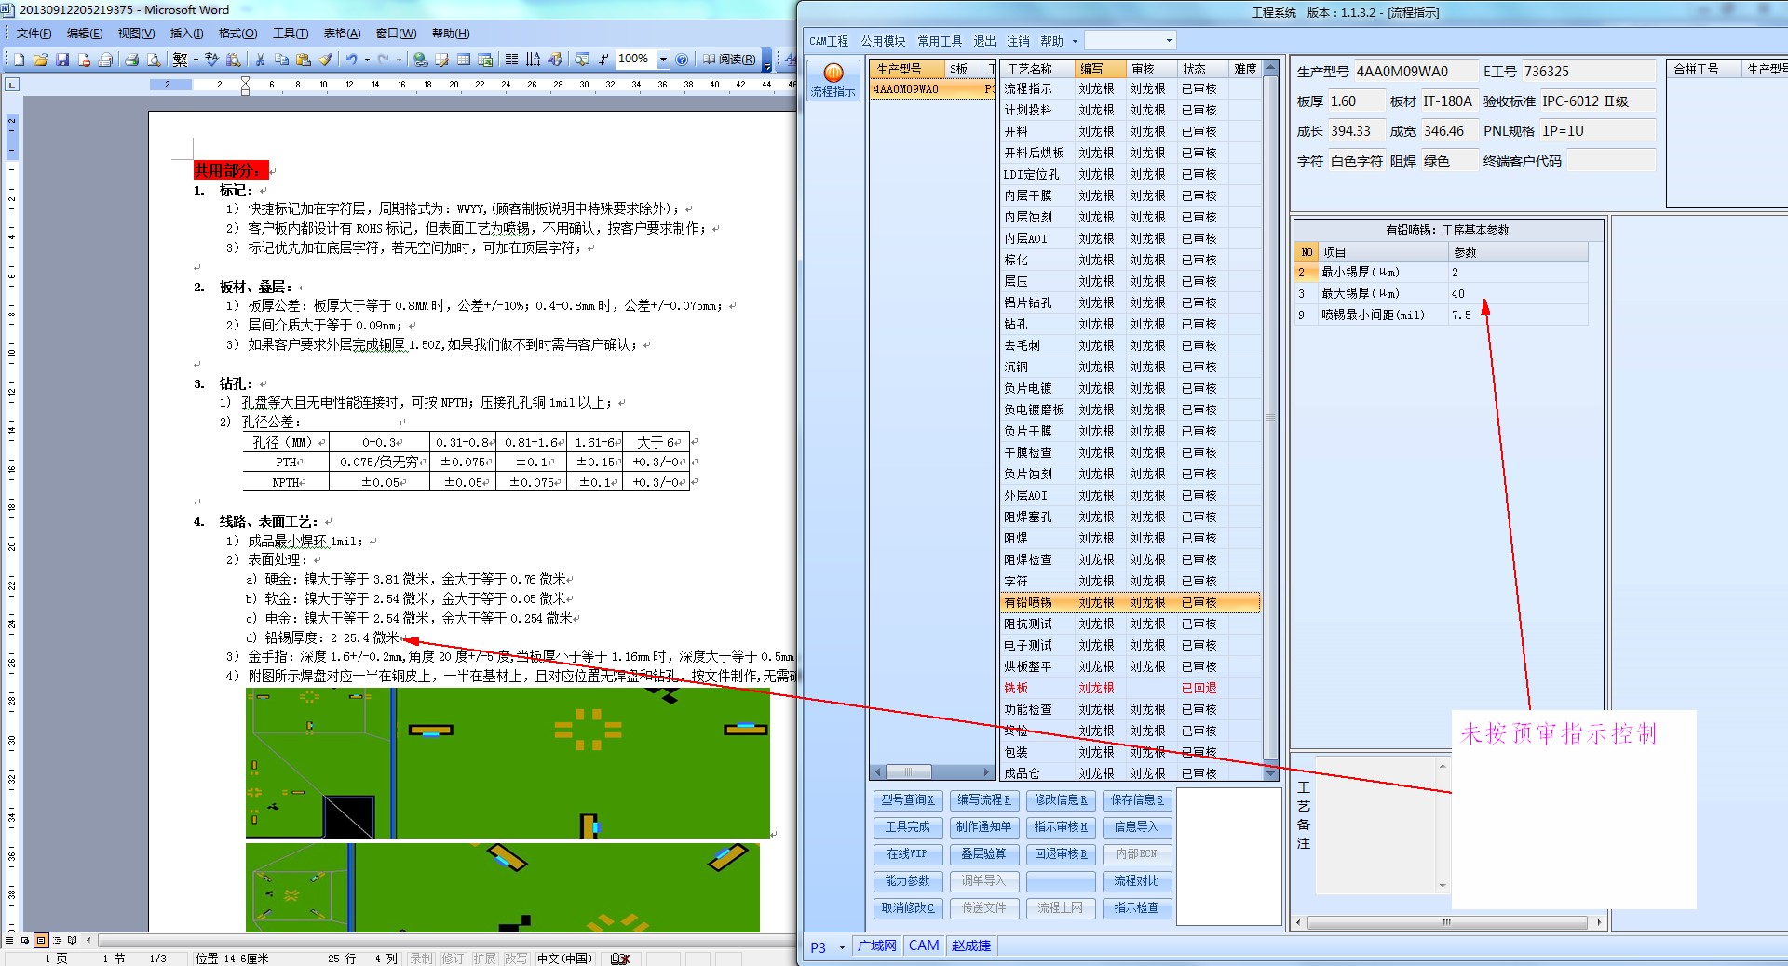This screenshot has width=1788, height=966.
Task: Open the 表格(A) menu in Word
Action: pyautogui.click(x=342, y=34)
